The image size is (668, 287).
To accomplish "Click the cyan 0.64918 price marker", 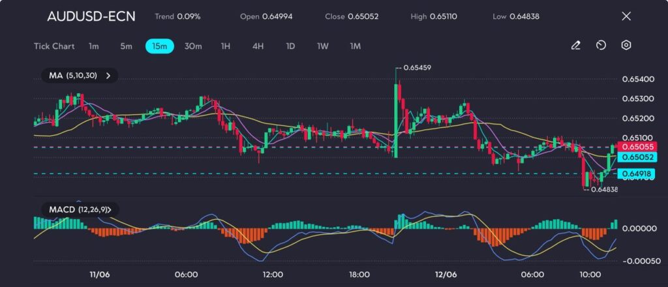I will (637, 174).
